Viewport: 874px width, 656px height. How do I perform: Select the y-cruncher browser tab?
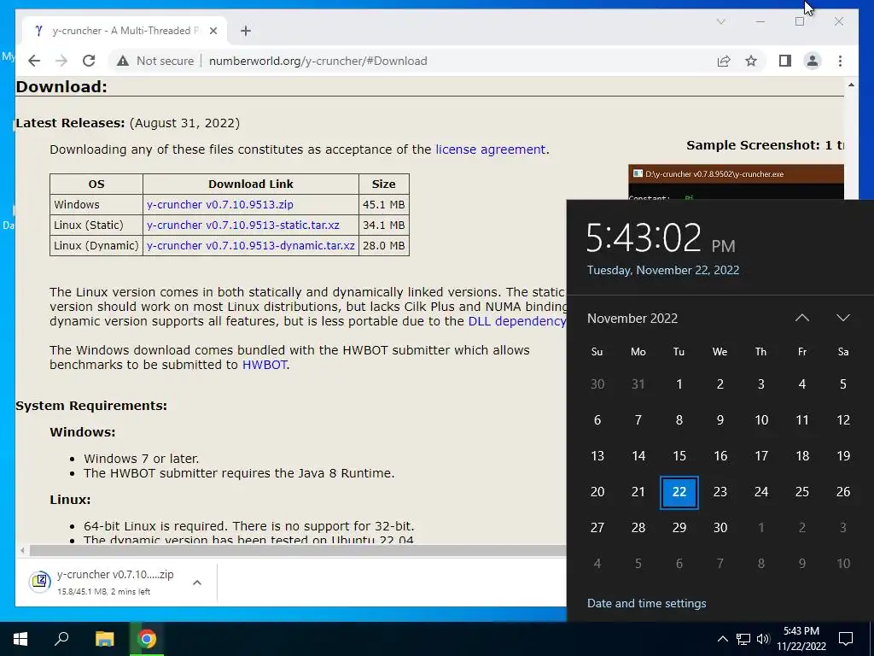tap(125, 31)
